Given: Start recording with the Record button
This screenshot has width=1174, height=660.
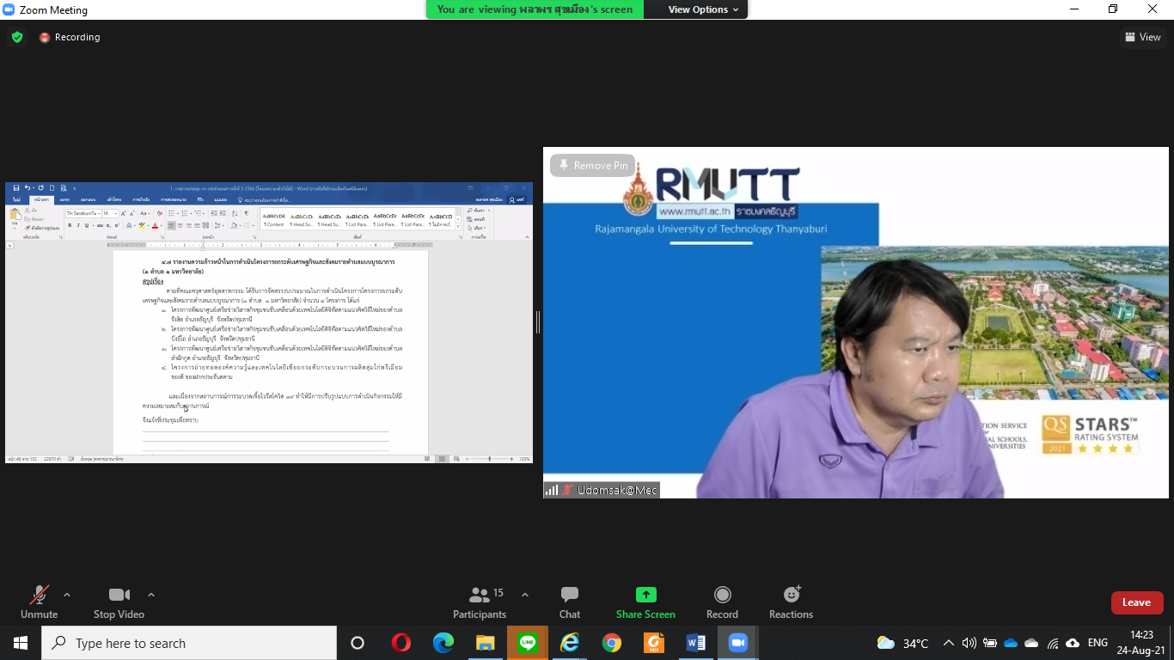Looking at the screenshot, I should point(722,602).
